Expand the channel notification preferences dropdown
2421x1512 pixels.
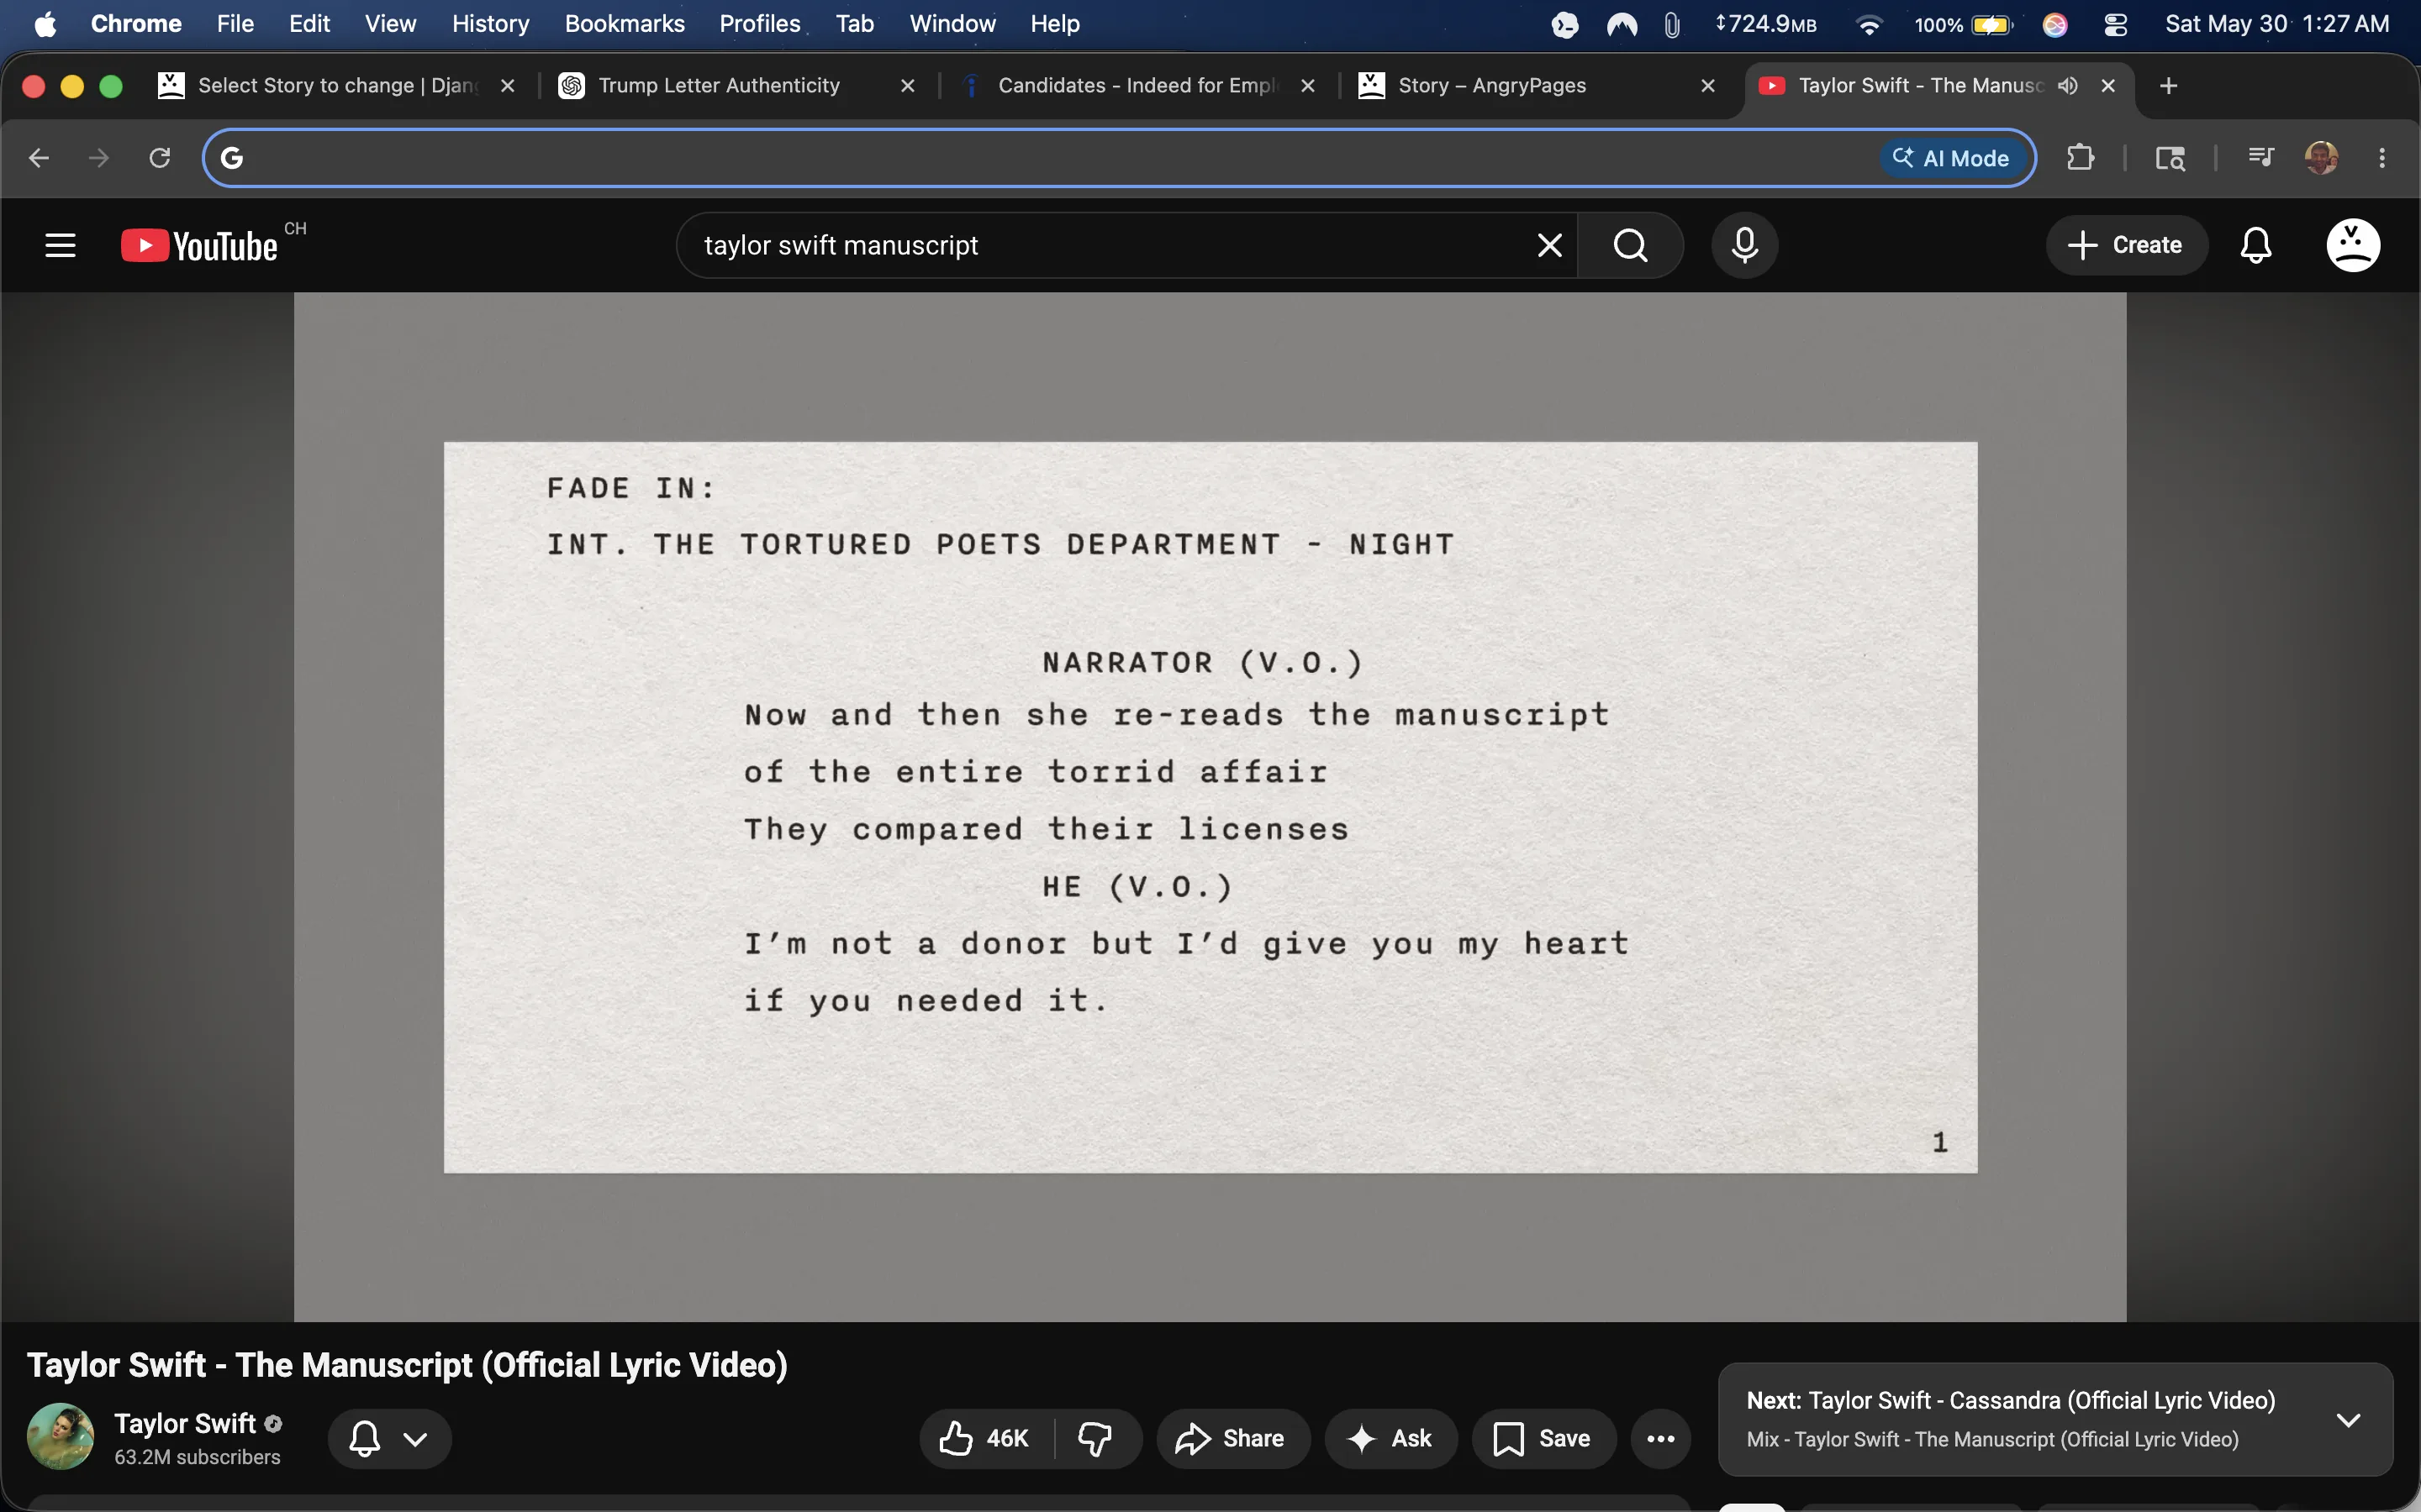click(390, 1439)
